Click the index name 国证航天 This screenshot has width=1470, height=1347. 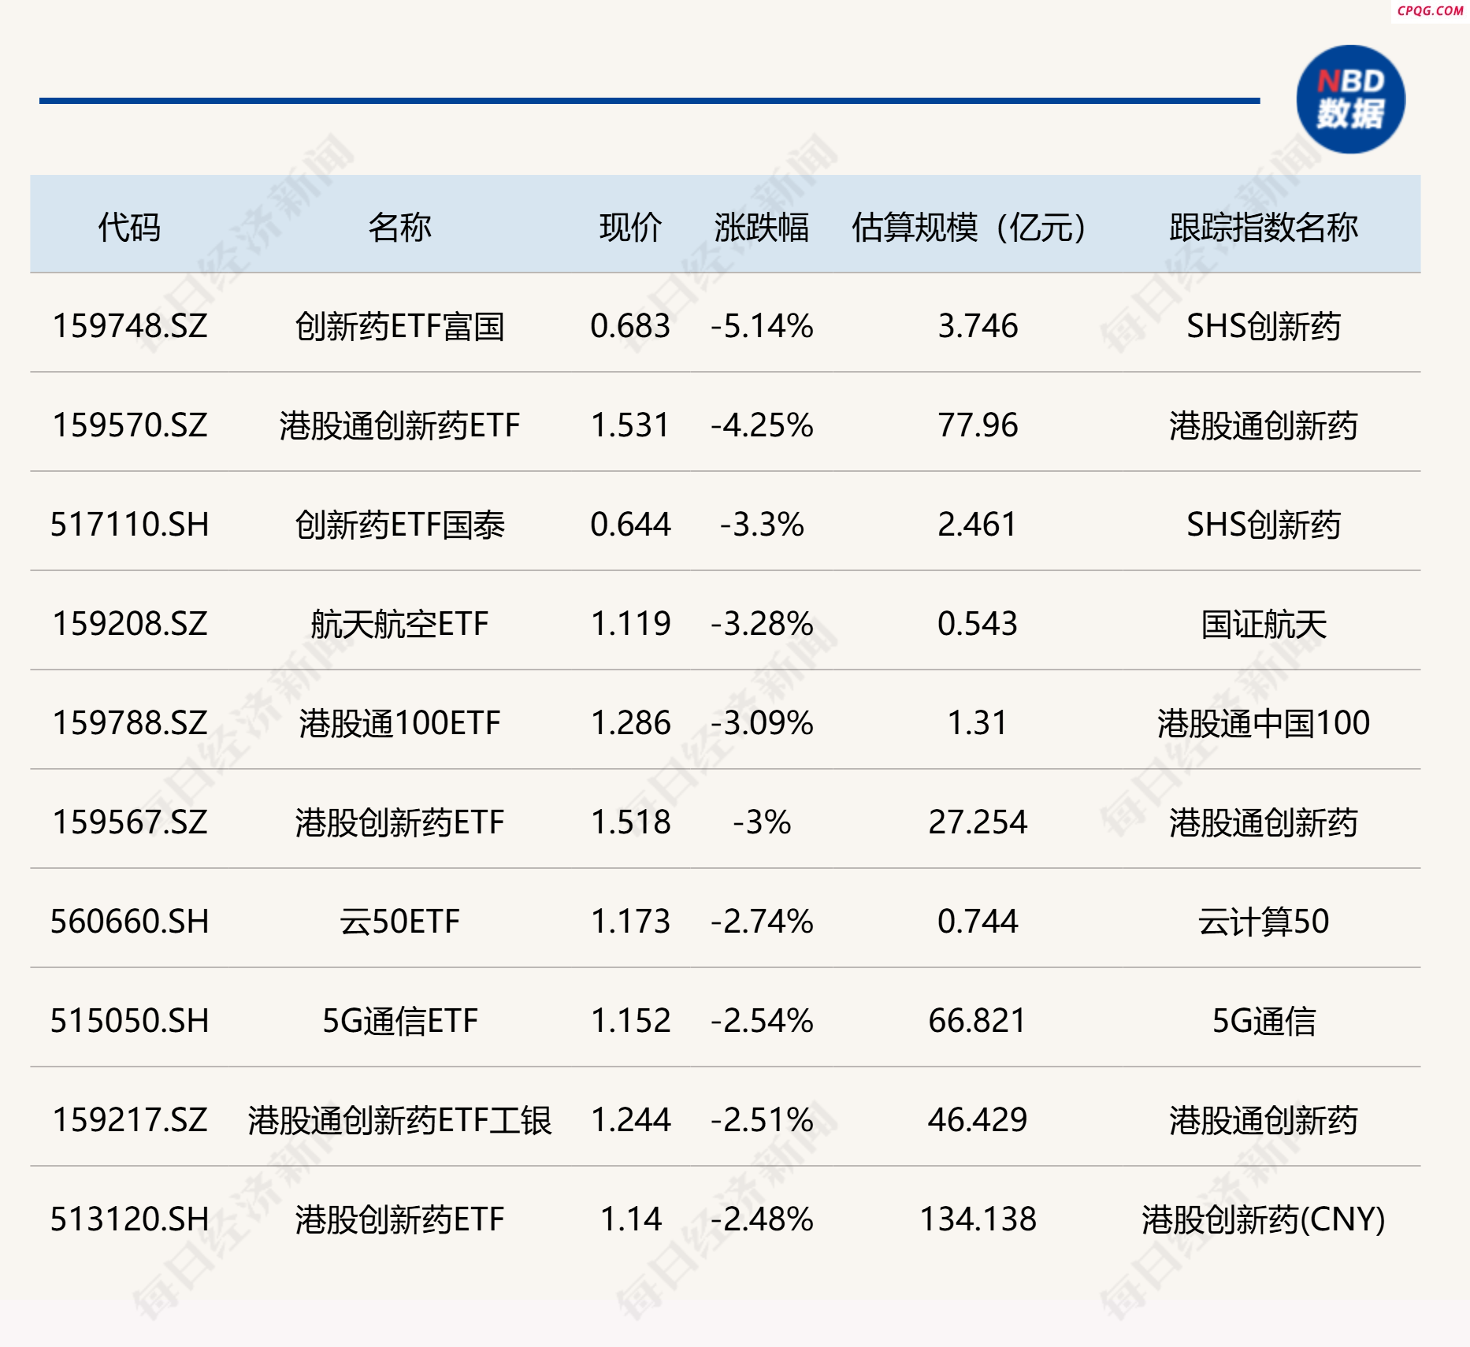point(1264,624)
